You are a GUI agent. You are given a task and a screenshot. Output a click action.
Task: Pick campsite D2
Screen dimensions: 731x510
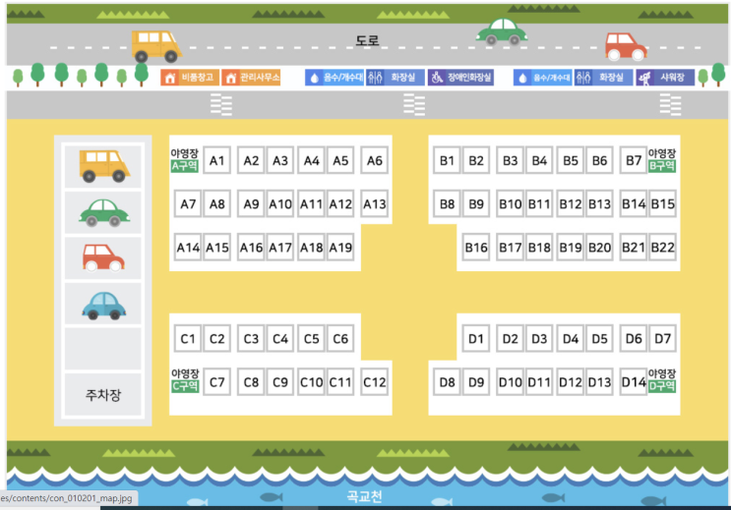pos(510,339)
